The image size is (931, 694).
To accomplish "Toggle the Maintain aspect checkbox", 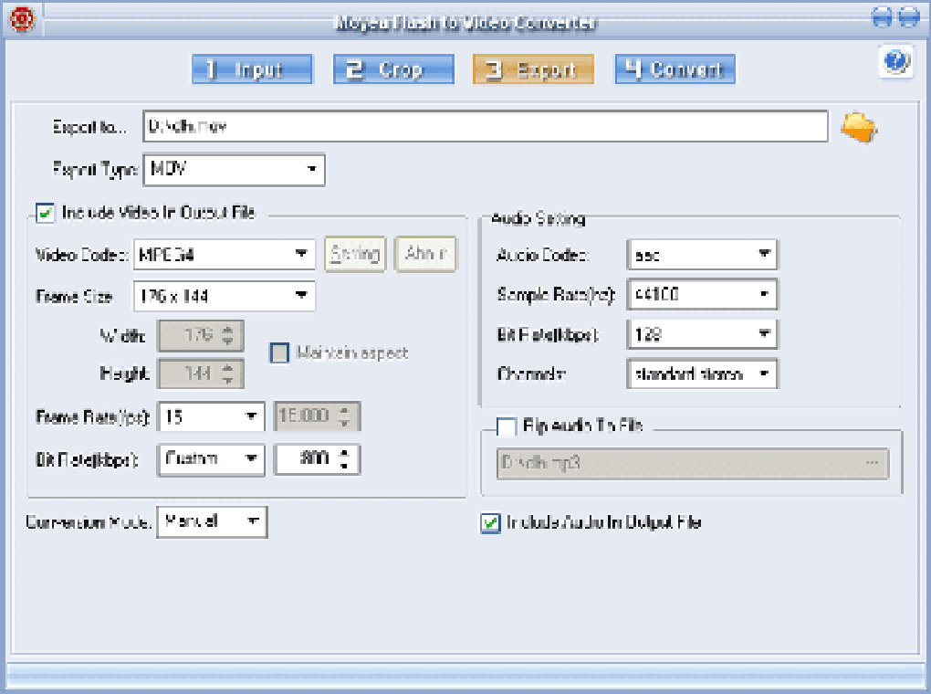I will coord(279,352).
